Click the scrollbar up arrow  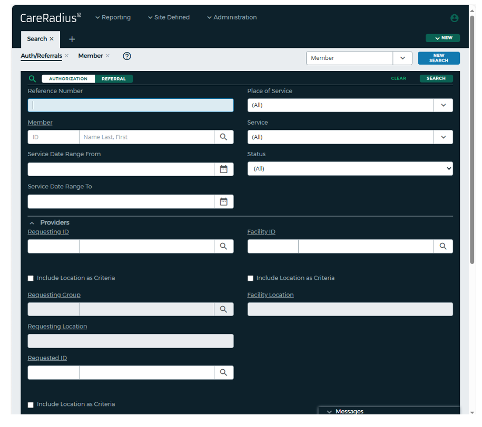pyautogui.click(x=472, y=11)
